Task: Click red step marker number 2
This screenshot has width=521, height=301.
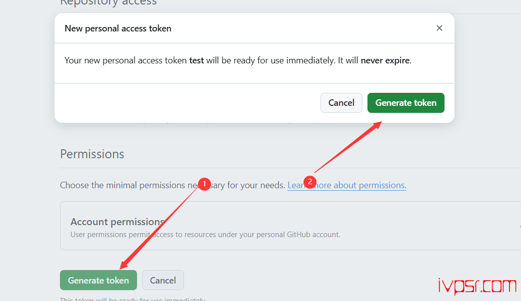Action: 309,182
